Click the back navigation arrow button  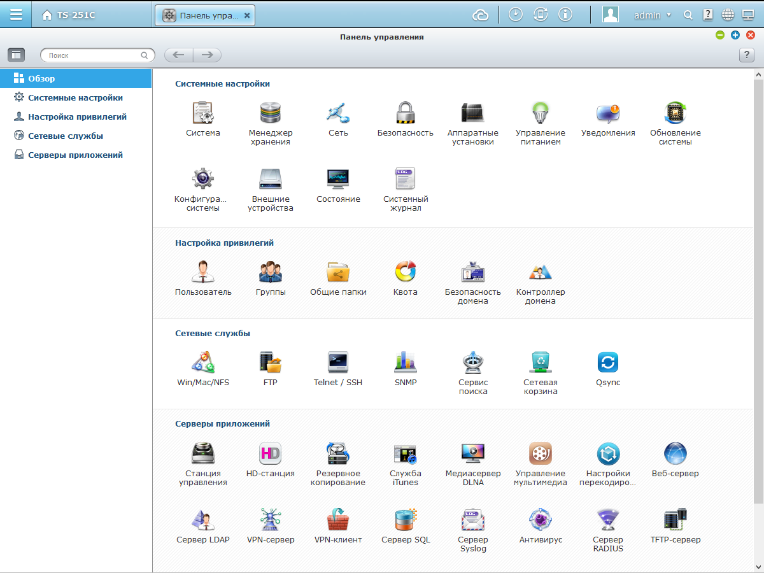[x=179, y=55]
